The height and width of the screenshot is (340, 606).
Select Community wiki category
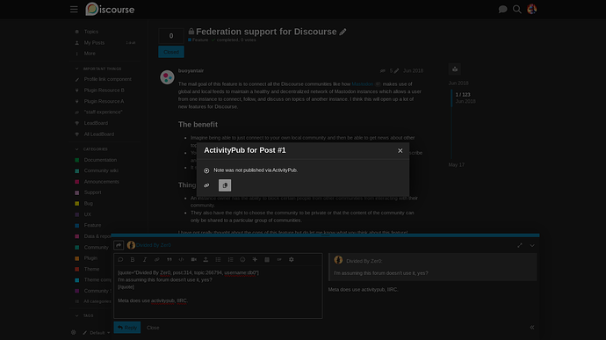coord(101,170)
